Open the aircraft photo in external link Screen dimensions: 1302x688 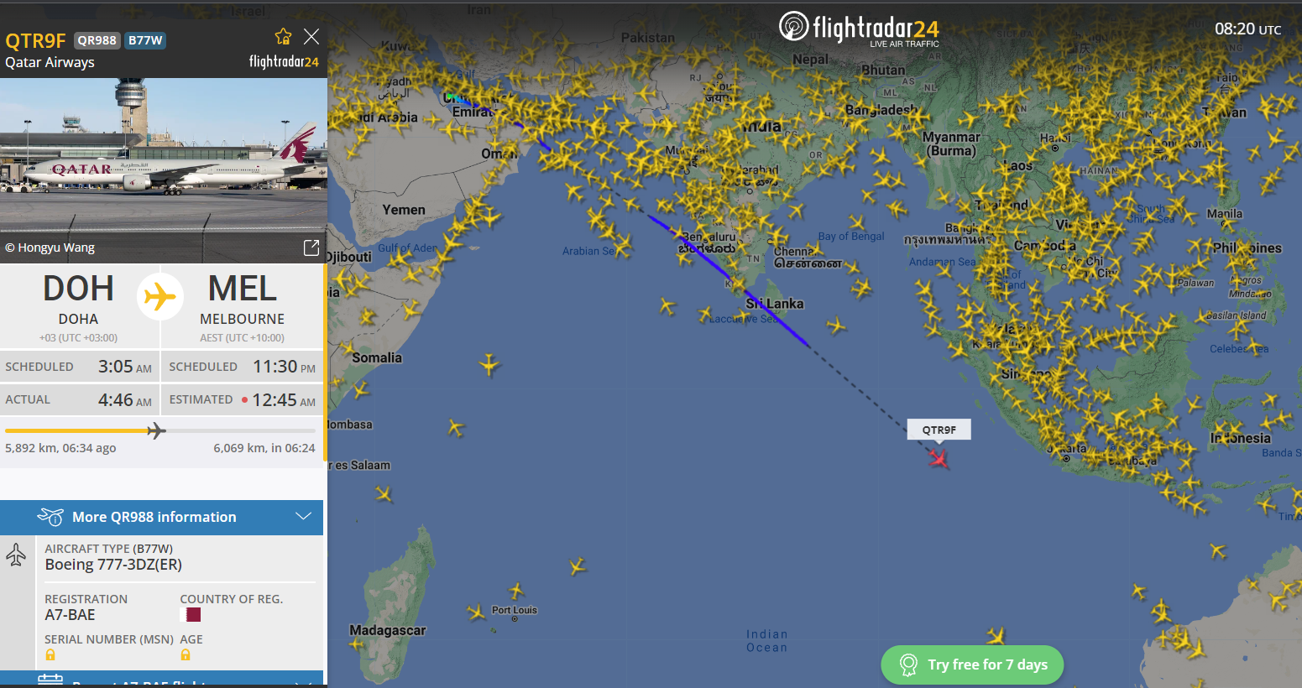[311, 248]
